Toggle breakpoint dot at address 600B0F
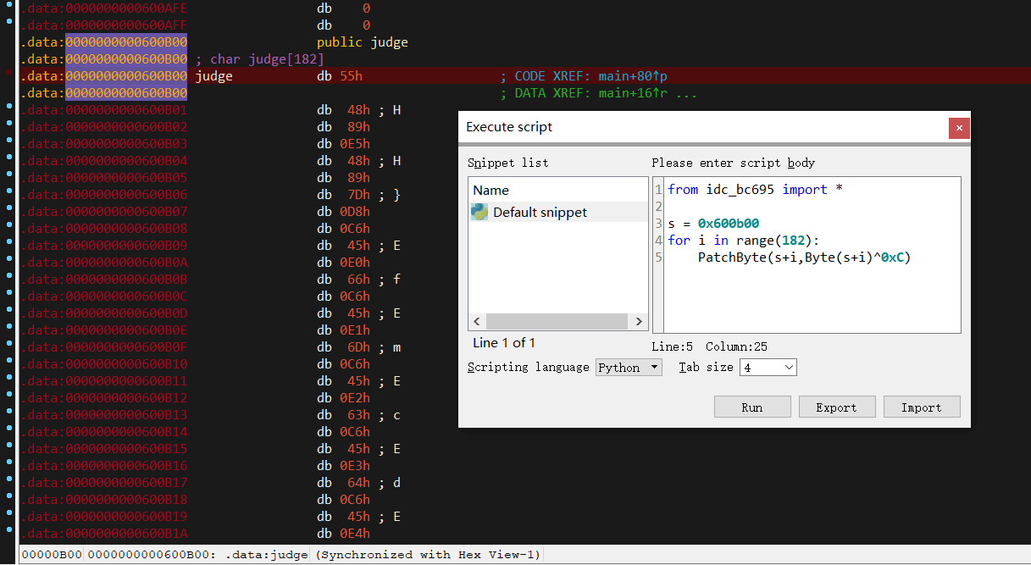The height and width of the screenshot is (565, 1031). click(8, 346)
